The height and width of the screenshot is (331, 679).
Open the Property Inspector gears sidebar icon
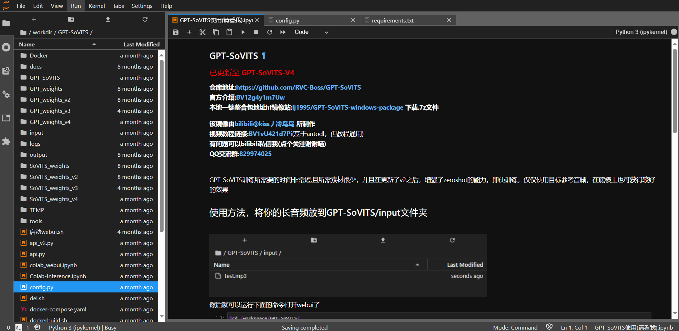tap(6, 94)
